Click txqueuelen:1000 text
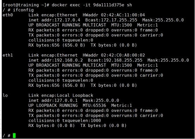Image resolution: width=195 pixels, height=139 pixels. tap(81, 121)
